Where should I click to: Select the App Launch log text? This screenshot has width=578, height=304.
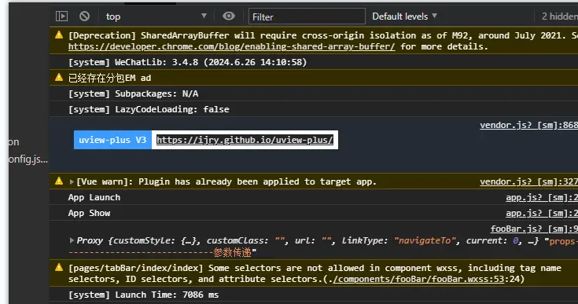(94, 197)
